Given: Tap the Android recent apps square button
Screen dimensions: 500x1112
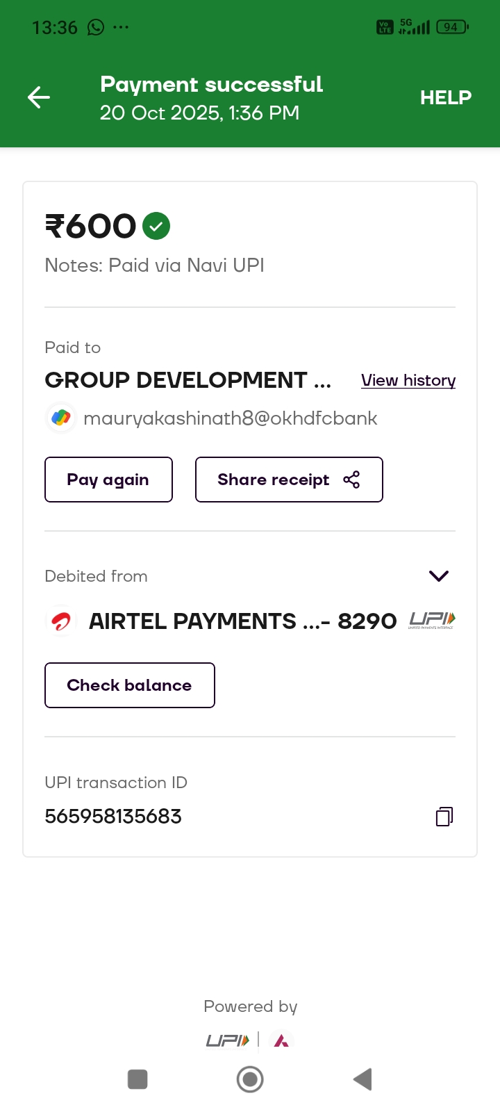Looking at the screenshot, I should pos(137,1079).
